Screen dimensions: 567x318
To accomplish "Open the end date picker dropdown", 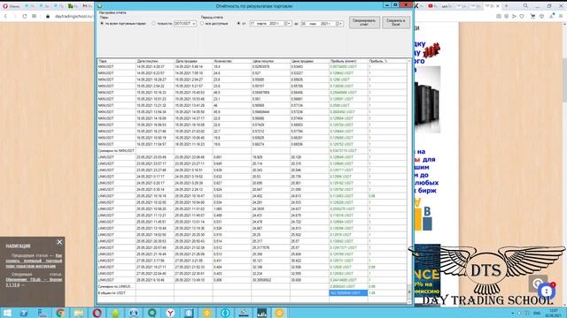I will pyautogui.click(x=340, y=24).
